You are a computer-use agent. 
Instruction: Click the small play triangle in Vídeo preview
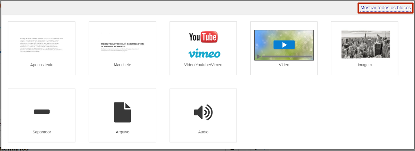tap(259, 56)
